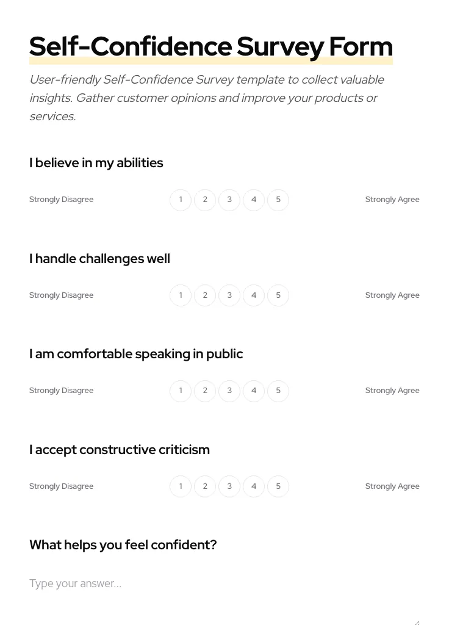The height and width of the screenshot is (625, 449).
Task: Click the 'Self-Confidence Survey Form' title
Action: tap(210, 46)
